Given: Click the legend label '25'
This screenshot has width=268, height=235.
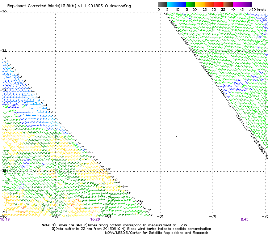Looking at the screenshot, I should click(205, 10).
